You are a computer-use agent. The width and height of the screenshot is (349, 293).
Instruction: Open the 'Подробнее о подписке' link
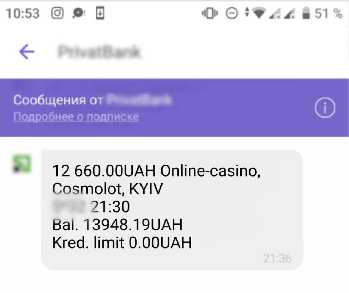click(x=76, y=117)
